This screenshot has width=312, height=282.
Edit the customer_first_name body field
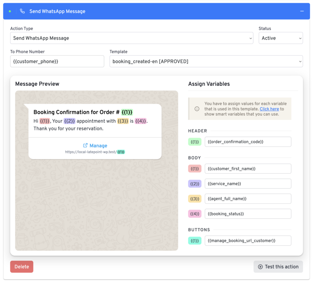[248, 169]
